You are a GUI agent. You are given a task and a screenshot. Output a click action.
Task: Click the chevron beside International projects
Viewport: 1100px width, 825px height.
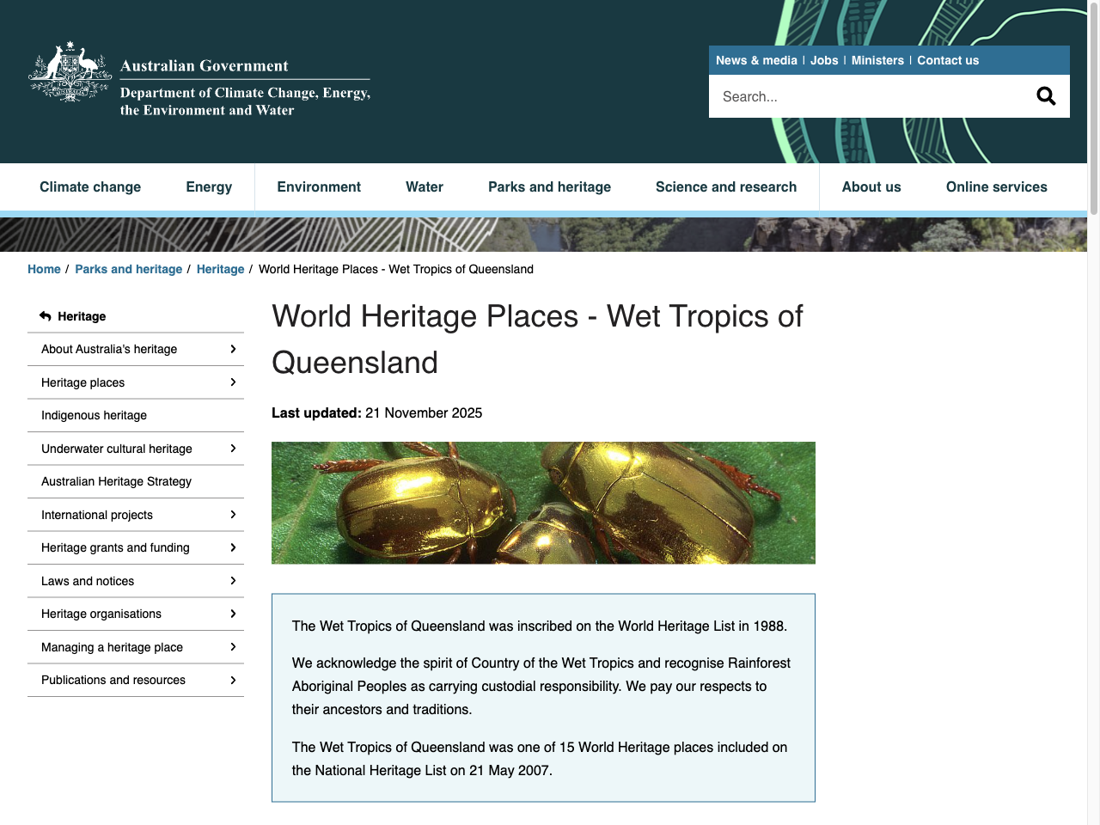click(x=233, y=514)
